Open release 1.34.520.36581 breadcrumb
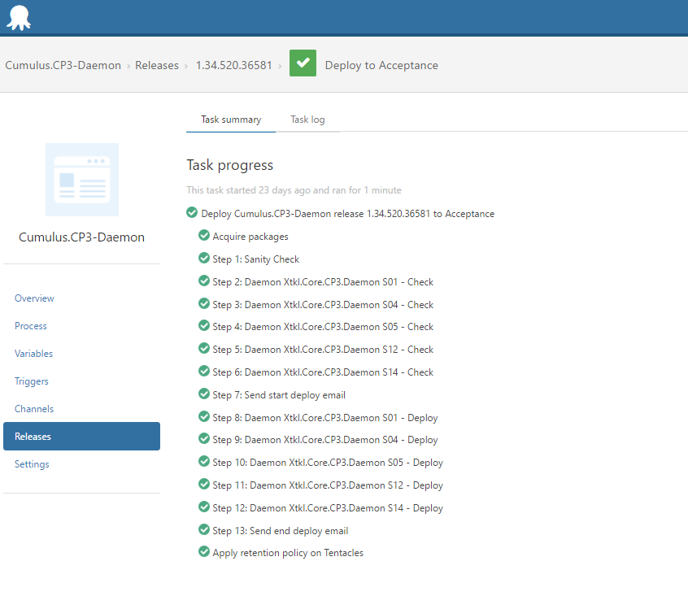688x596 pixels. click(x=234, y=65)
